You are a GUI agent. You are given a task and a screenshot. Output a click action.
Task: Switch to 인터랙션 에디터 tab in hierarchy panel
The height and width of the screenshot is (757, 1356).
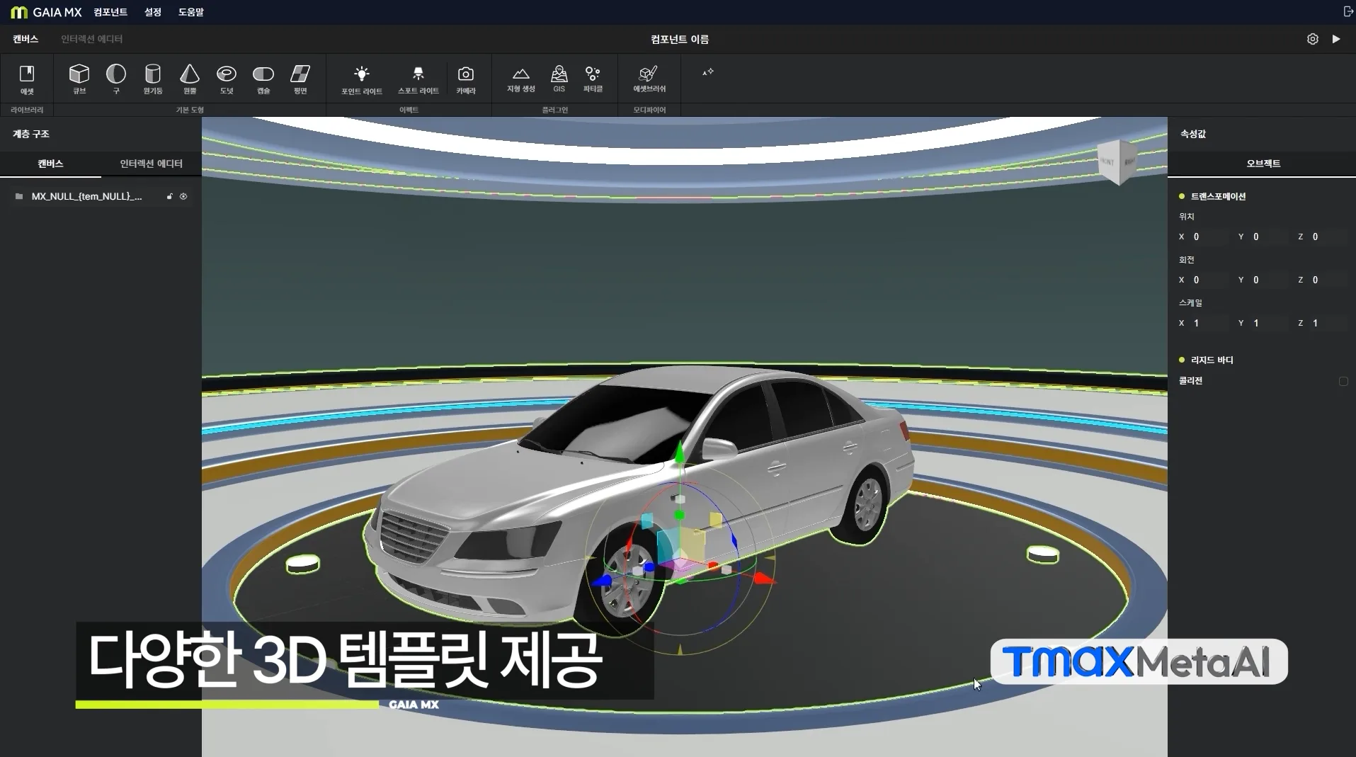click(x=151, y=164)
